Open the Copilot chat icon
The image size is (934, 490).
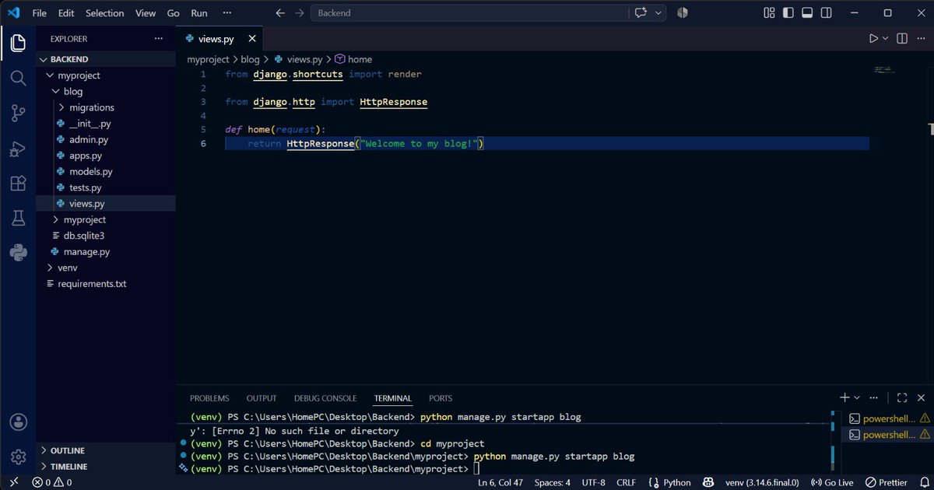pyautogui.click(x=641, y=13)
